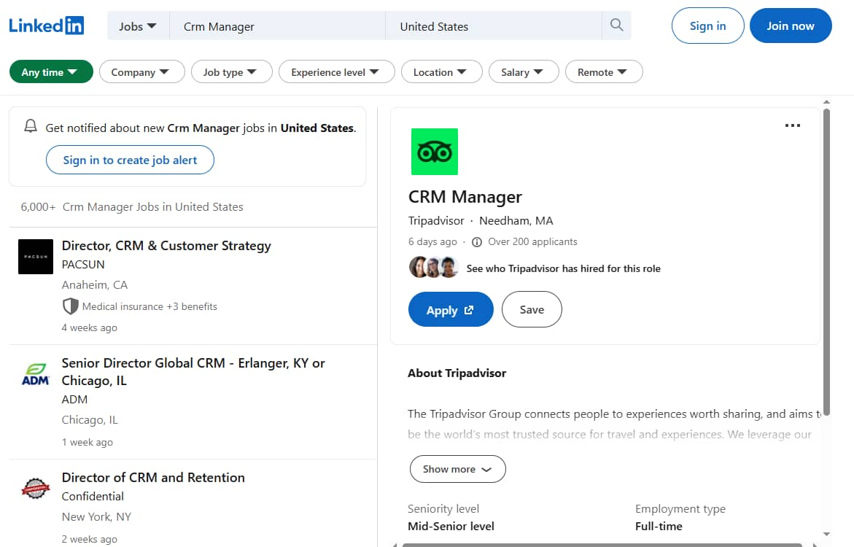Open Director, CRM & Customer Strategy listing
854x547 pixels.
[x=166, y=246]
